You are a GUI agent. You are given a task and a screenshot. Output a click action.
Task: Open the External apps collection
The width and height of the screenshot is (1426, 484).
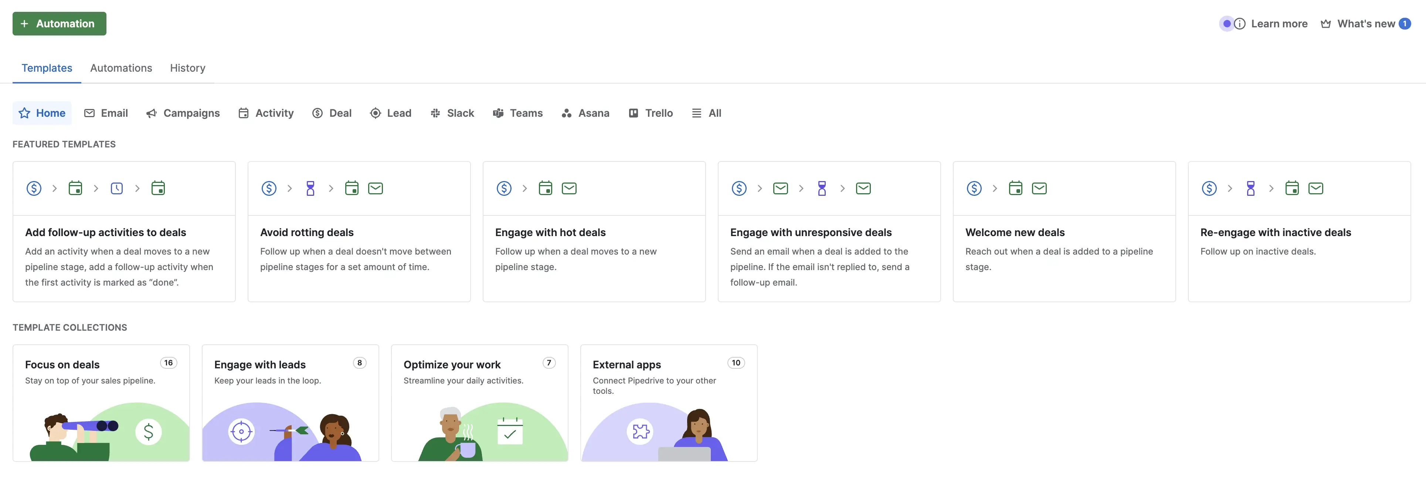(668, 403)
